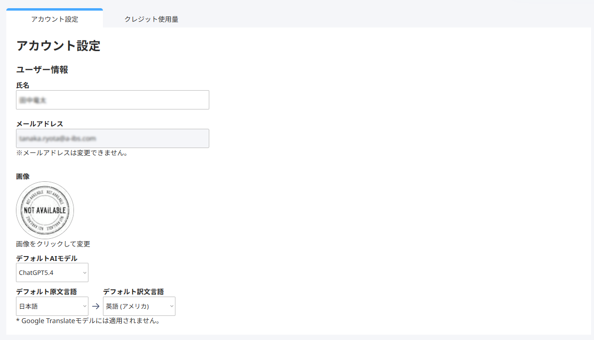Click the ユーザー情報 section heading
The height and width of the screenshot is (340, 594).
(x=42, y=70)
